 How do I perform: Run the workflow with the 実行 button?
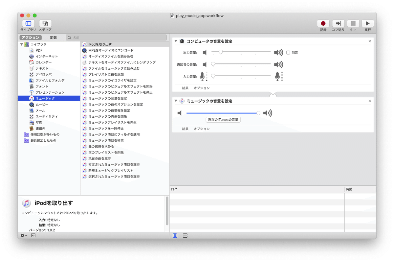367,23
